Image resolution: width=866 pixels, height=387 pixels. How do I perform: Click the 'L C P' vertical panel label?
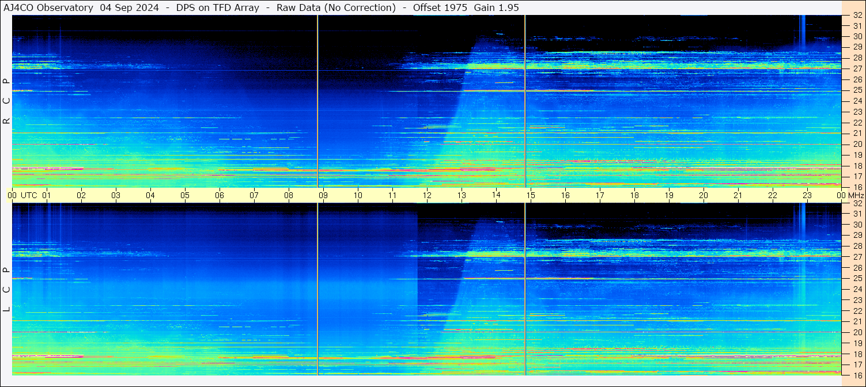6,290
